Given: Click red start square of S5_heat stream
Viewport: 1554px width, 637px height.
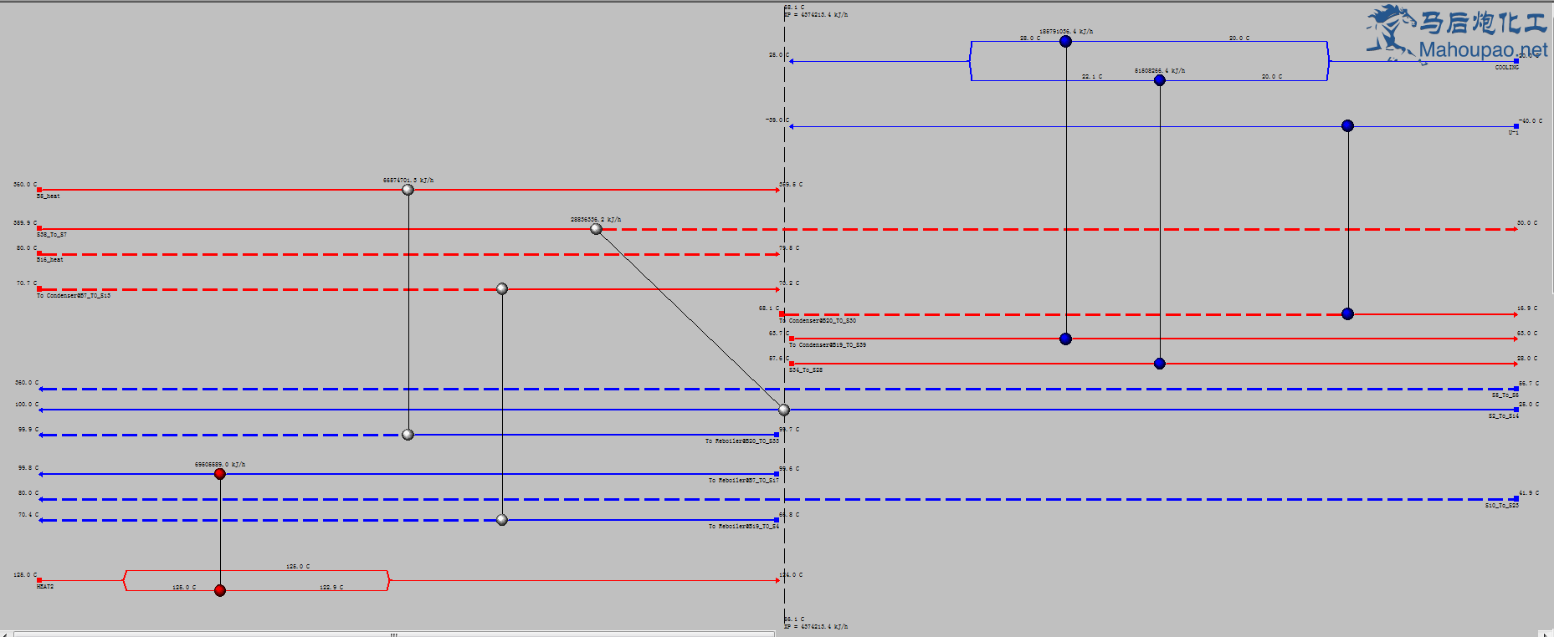Looking at the screenshot, I should pyautogui.click(x=39, y=190).
